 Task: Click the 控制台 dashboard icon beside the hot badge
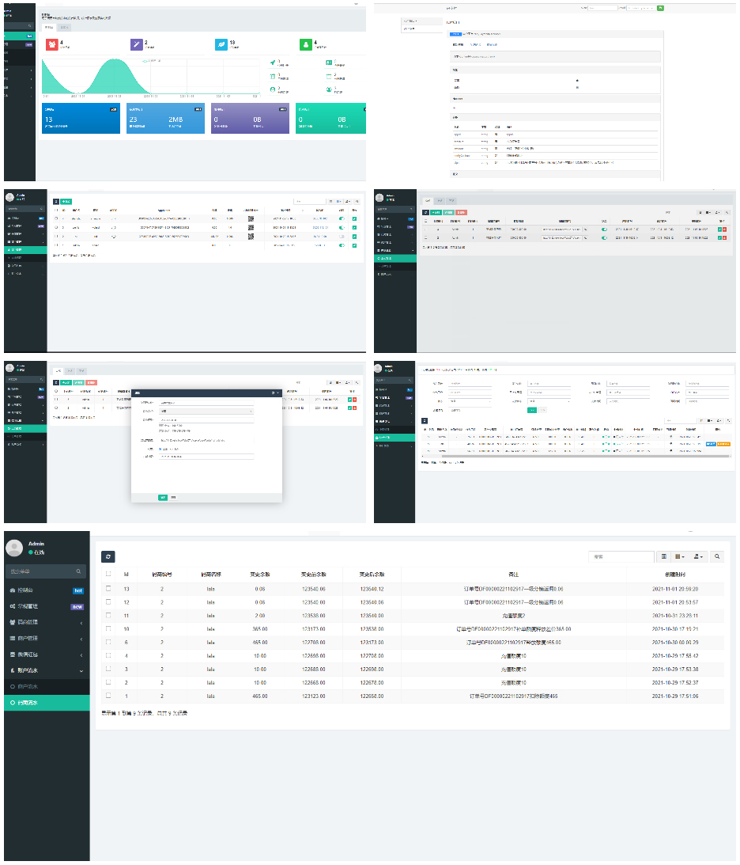click(11, 590)
